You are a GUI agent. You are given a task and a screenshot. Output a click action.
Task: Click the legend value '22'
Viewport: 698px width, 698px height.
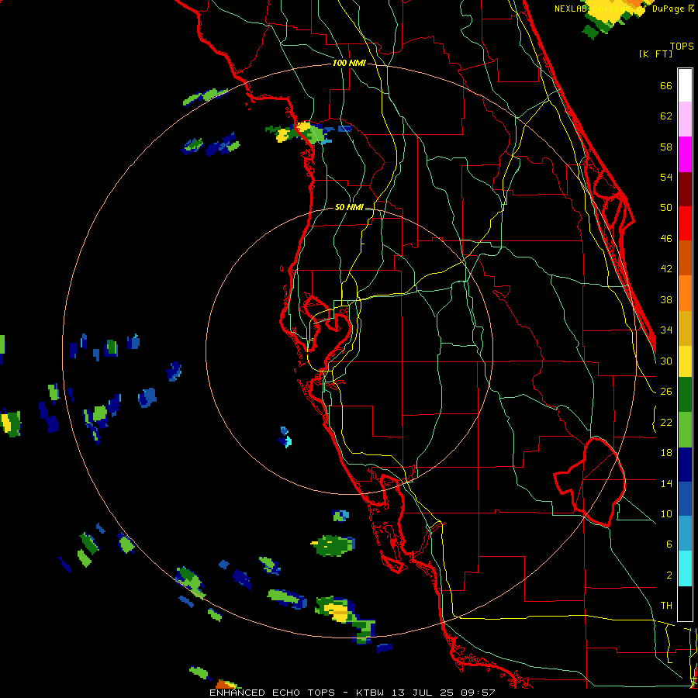point(666,422)
